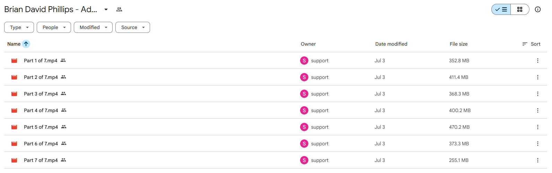Switch to grid layout view

[x=520, y=9]
